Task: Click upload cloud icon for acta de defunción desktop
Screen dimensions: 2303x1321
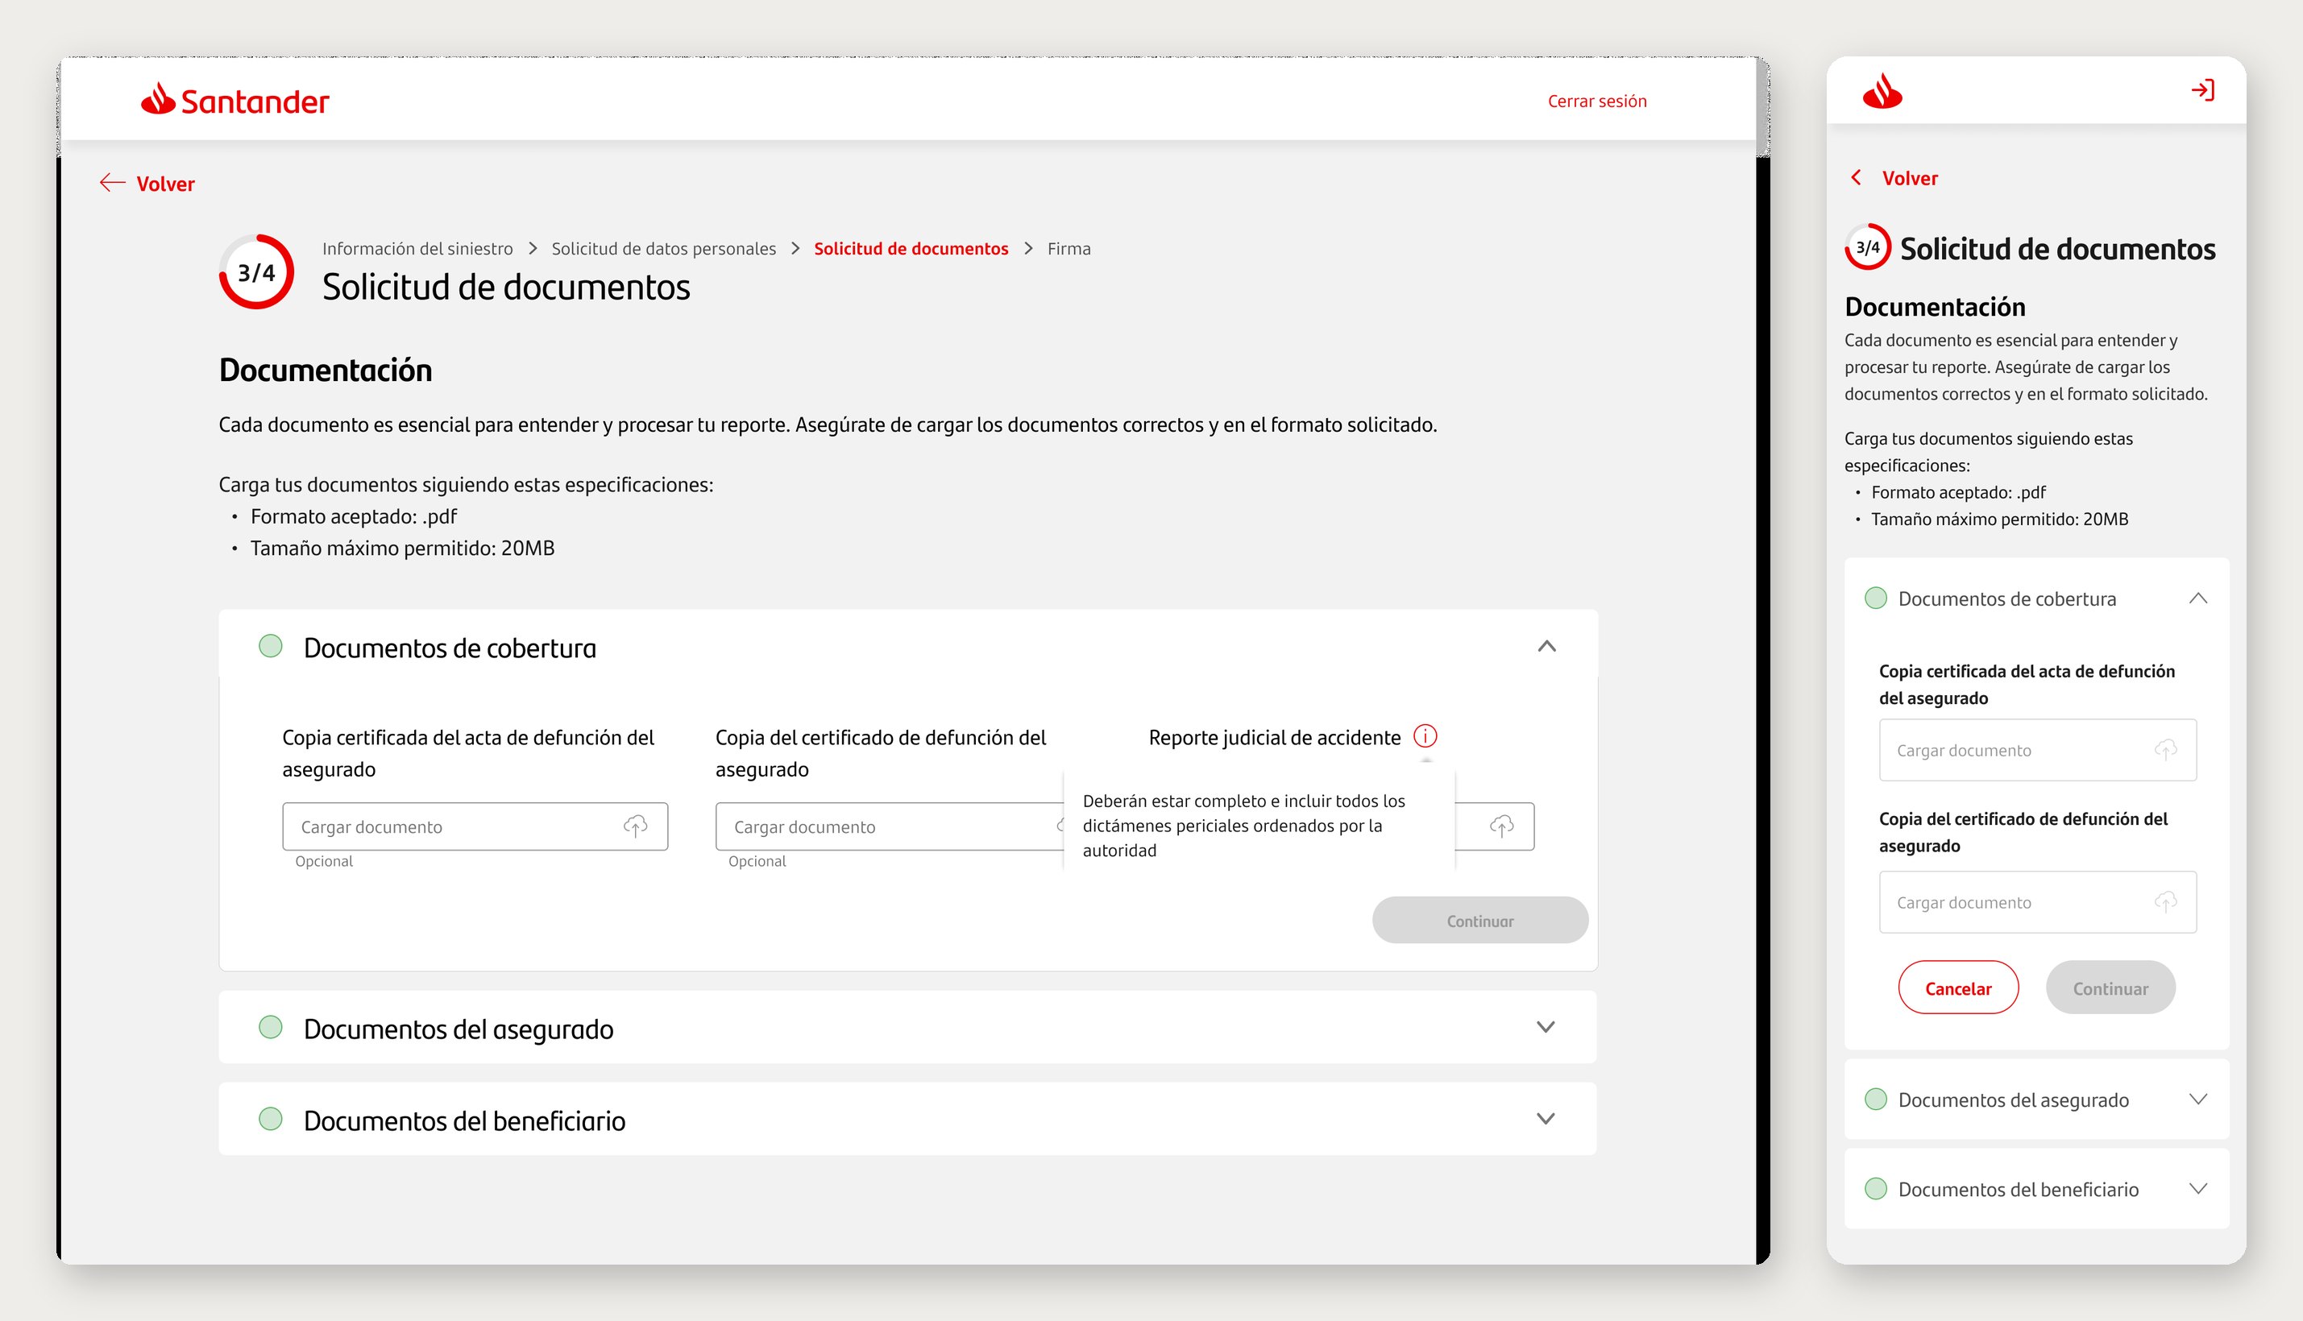Action: (635, 826)
